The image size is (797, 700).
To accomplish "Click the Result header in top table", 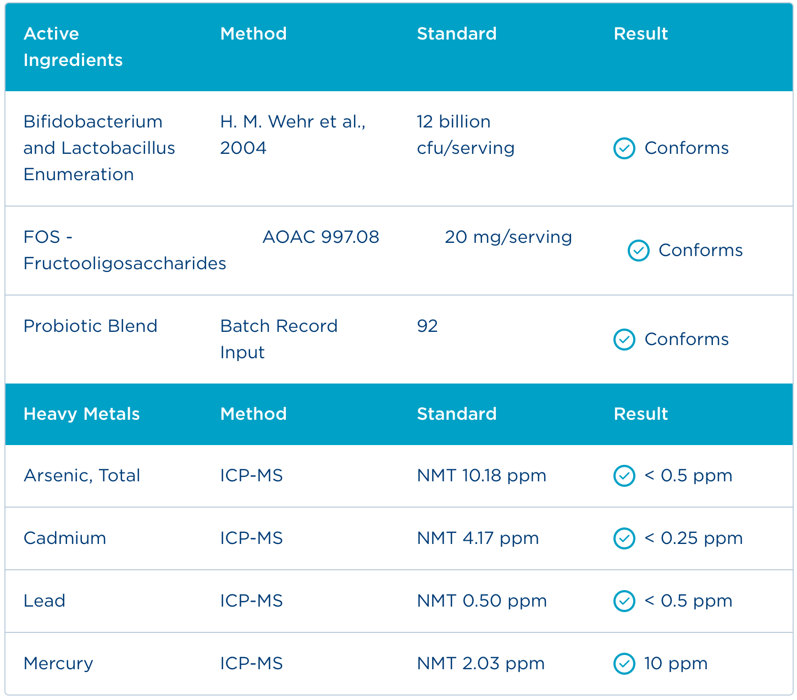I will pyautogui.click(x=641, y=34).
